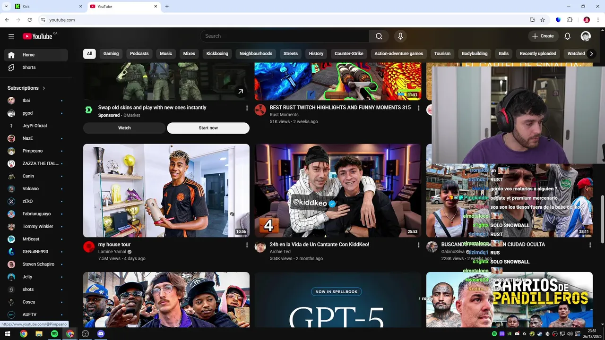Click the magnifier search button
Image resolution: width=605 pixels, height=340 pixels.
click(379, 36)
